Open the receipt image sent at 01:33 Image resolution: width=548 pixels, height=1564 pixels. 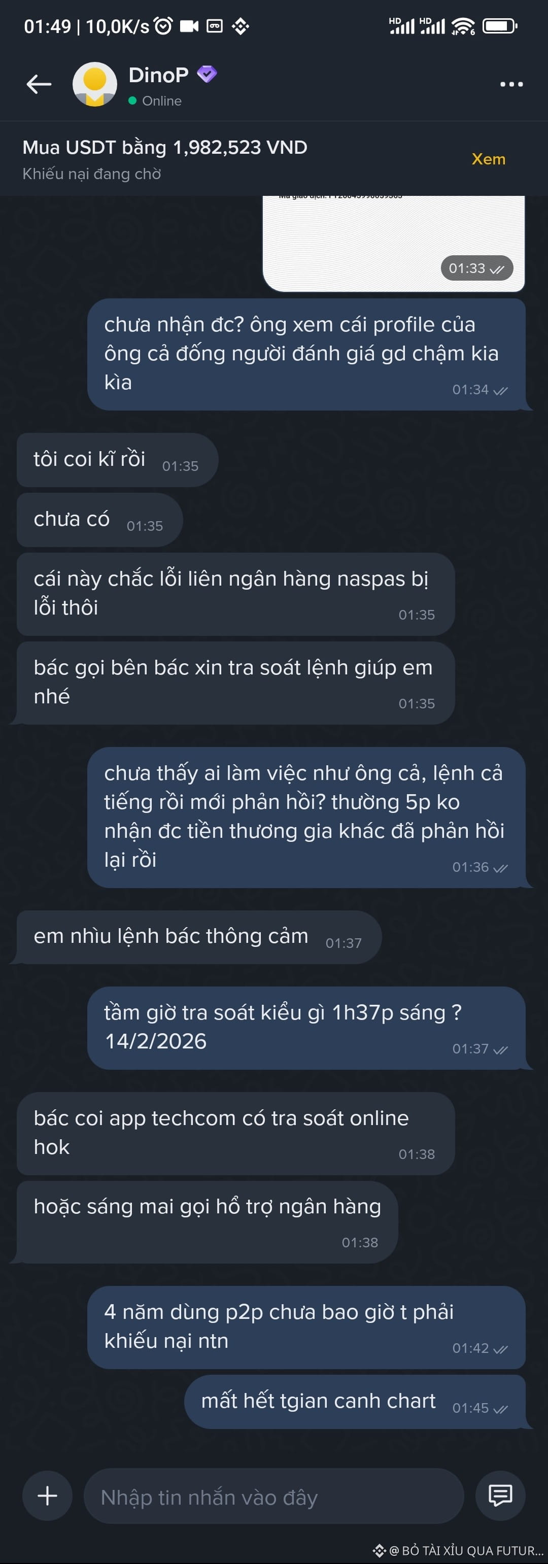pyautogui.click(x=393, y=244)
